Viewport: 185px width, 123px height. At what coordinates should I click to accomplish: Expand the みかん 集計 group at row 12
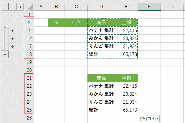click(x=12, y=39)
